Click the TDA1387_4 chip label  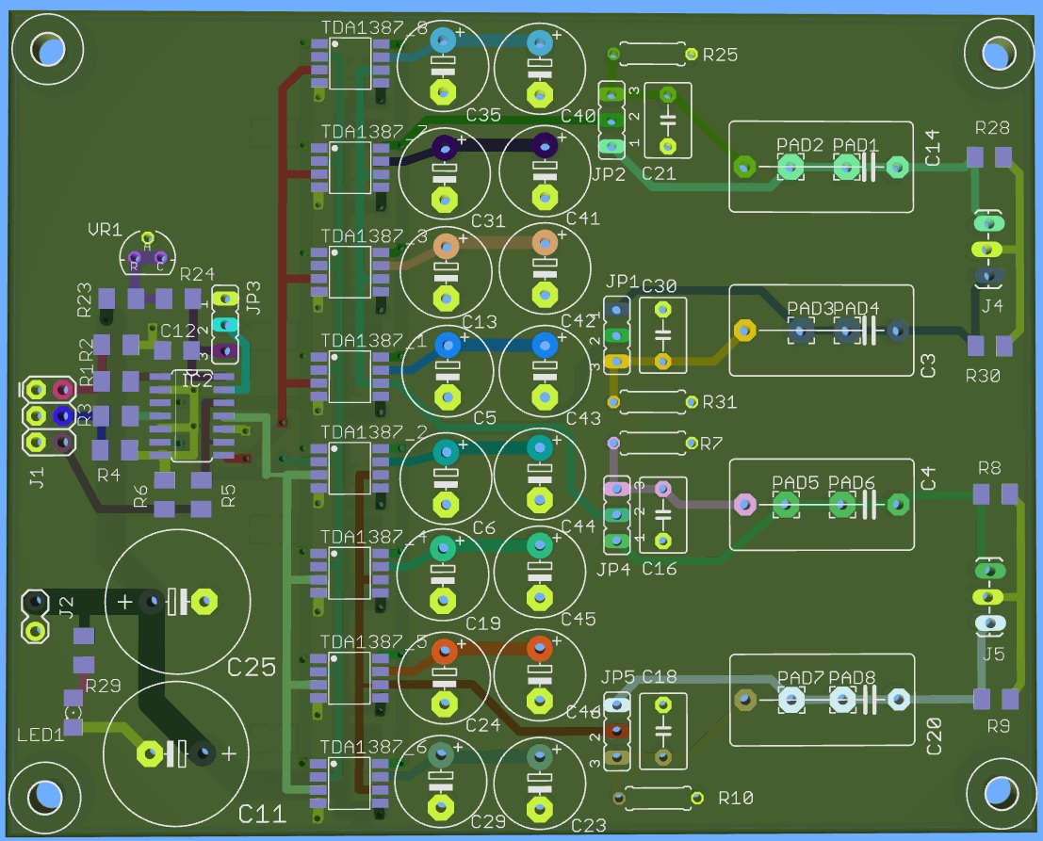pos(374,537)
